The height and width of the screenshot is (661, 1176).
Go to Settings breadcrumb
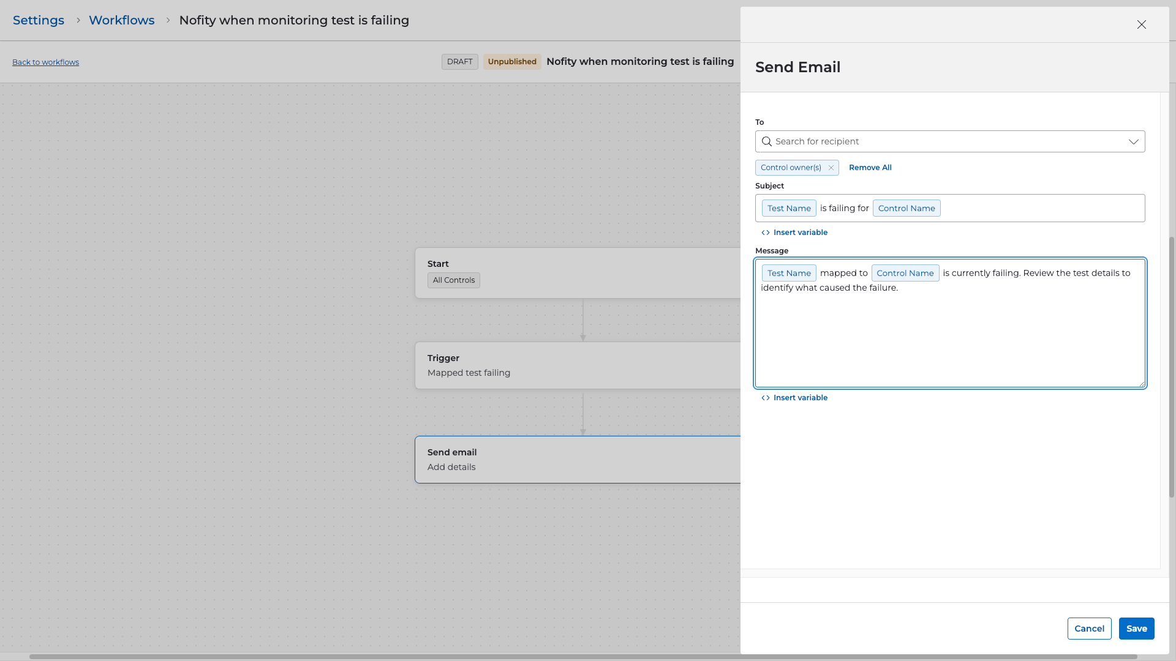pos(39,20)
